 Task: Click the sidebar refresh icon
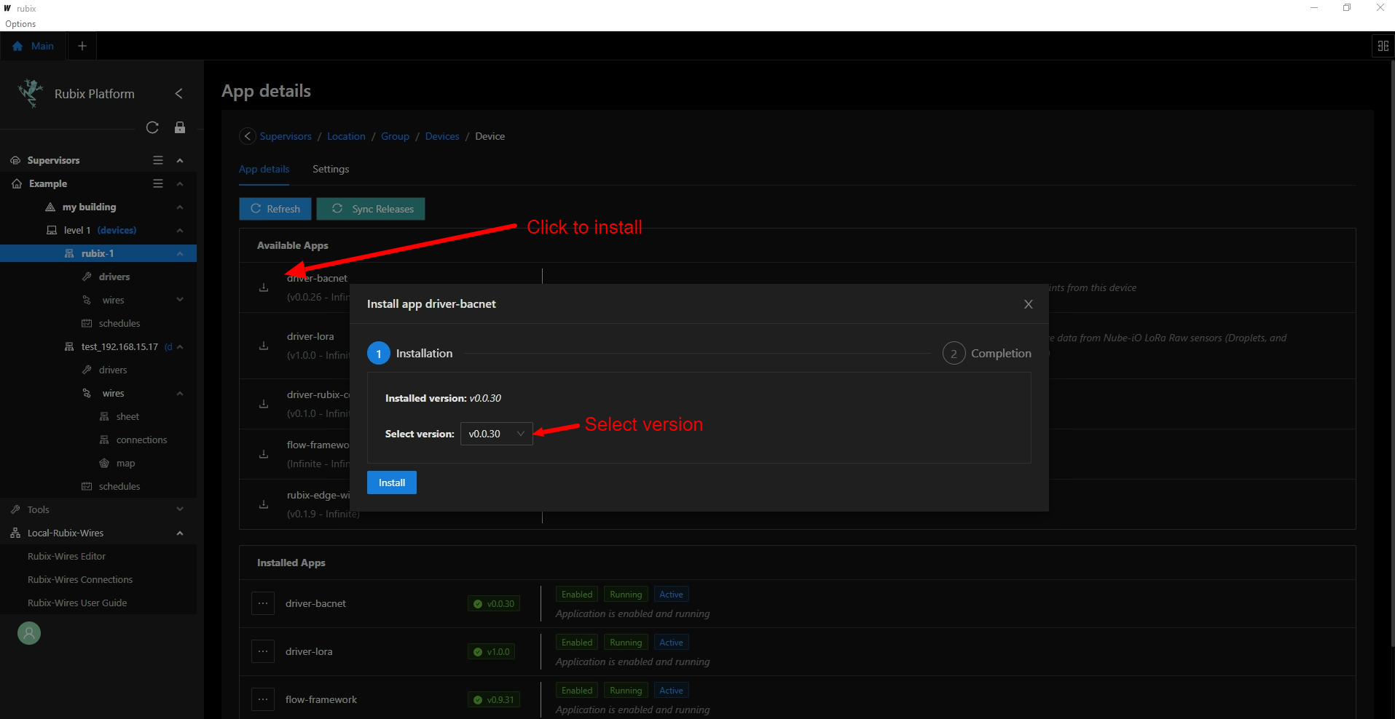coord(152,127)
